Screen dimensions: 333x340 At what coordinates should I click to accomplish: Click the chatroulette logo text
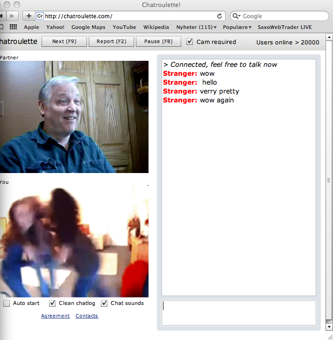click(19, 42)
